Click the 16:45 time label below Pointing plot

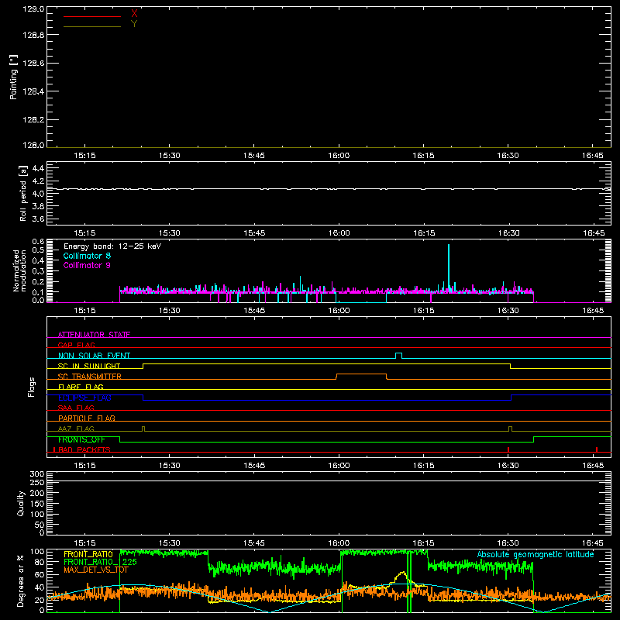[592, 156]
